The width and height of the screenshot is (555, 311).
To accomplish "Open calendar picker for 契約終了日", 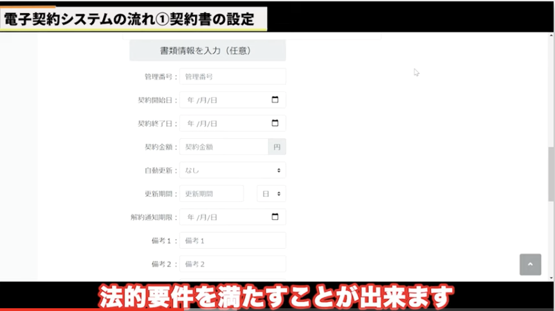I will (x=275, y=123).
